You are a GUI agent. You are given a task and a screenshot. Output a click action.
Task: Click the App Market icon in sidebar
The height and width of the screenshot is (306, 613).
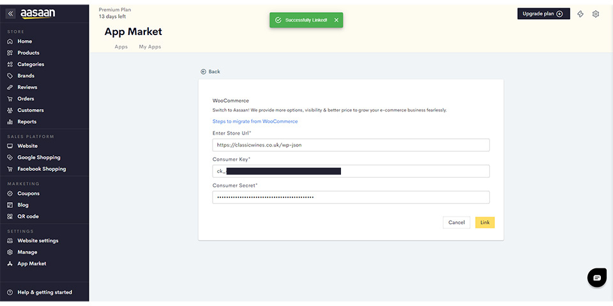click(10, 264)
